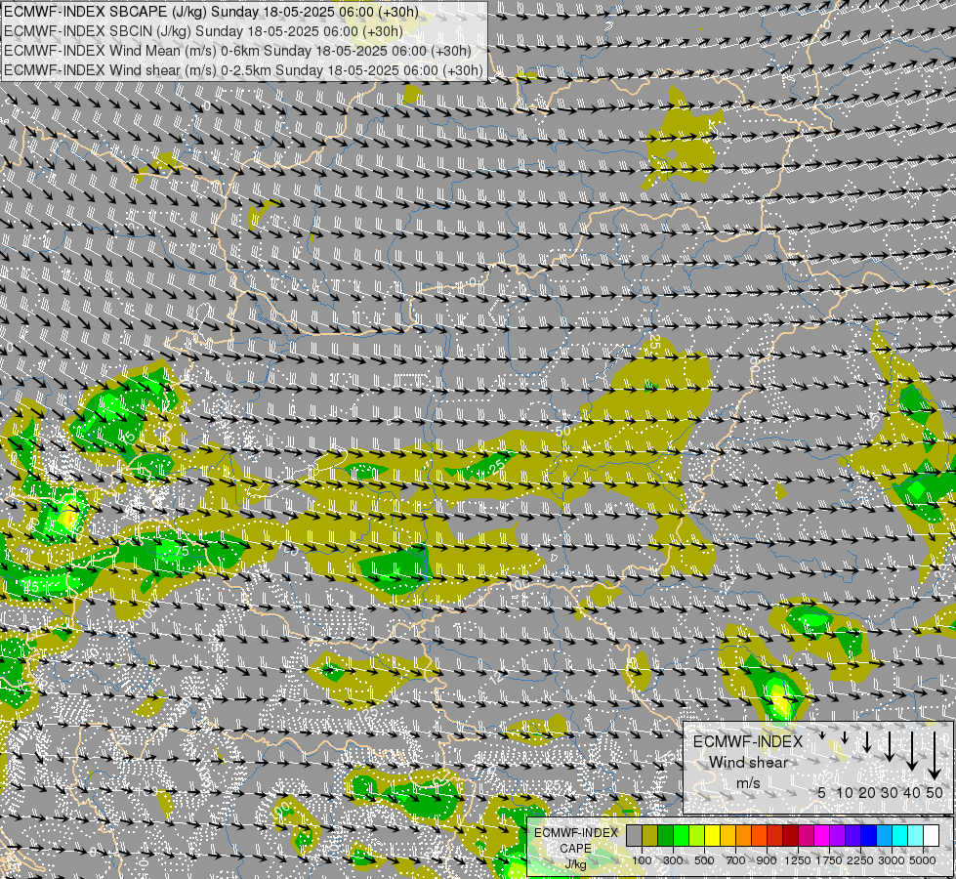Click the '20' value under wind shear arrows
This screenshot has height=879, width=956.
tap(867, 792)
